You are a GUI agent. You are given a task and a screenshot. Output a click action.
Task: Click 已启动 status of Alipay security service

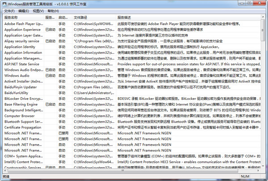coord(50,41)
